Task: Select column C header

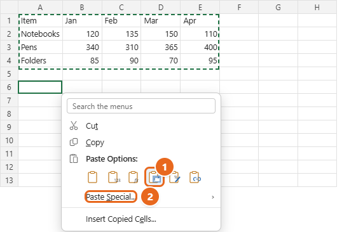Action: coord(121,7)
